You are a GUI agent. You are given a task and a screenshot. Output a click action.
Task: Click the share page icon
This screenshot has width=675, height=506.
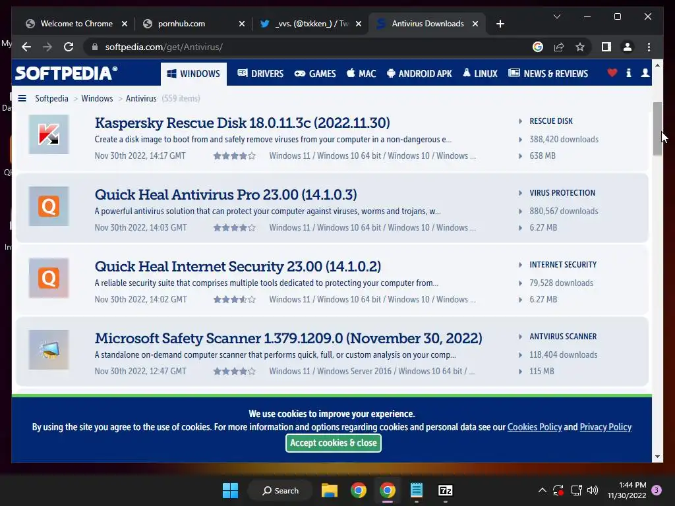(559, 47)
